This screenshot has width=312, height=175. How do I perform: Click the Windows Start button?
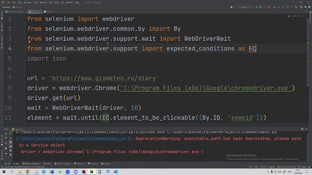[x=4, y=172]
